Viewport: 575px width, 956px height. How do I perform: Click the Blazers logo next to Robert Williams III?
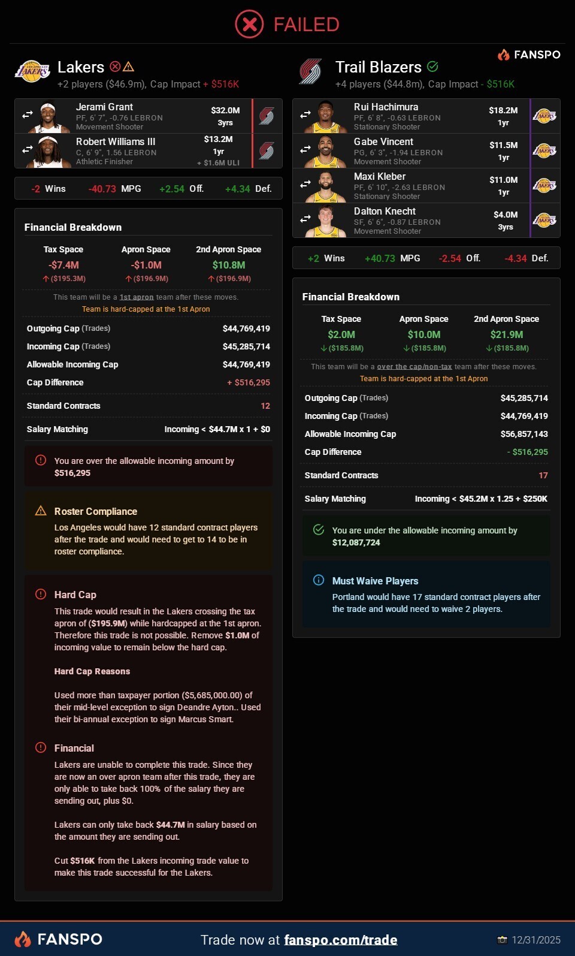pos(267,151)
